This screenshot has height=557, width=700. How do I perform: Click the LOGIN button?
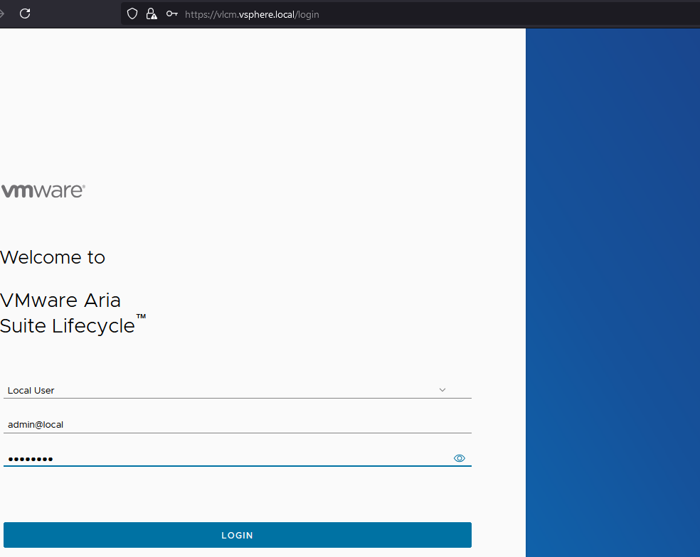[x=238, y=535]
